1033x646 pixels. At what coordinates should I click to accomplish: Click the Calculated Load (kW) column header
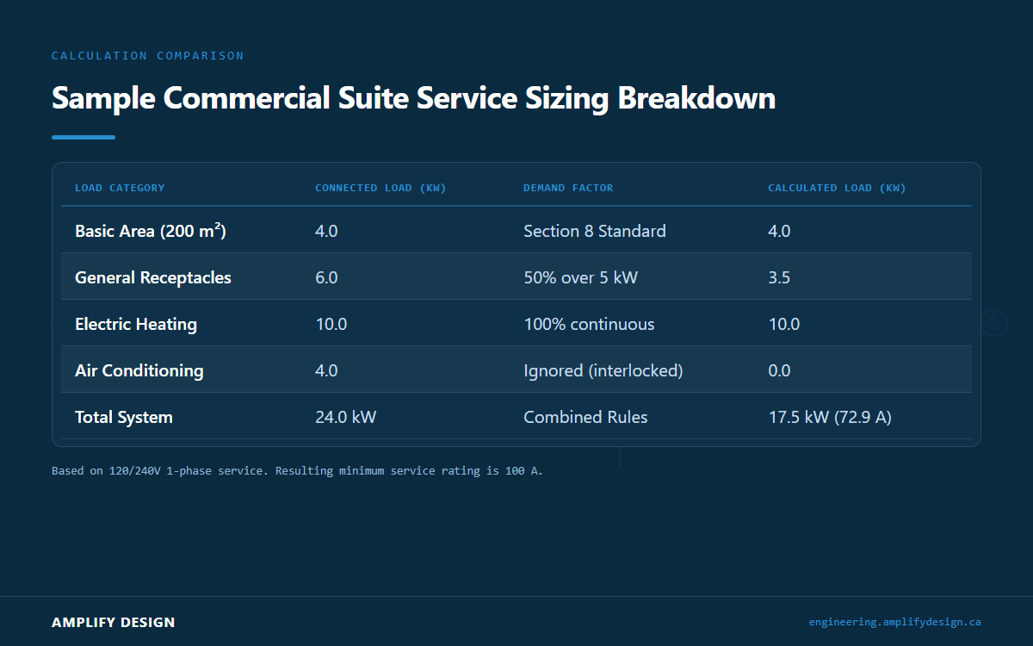tap(837, 188)
